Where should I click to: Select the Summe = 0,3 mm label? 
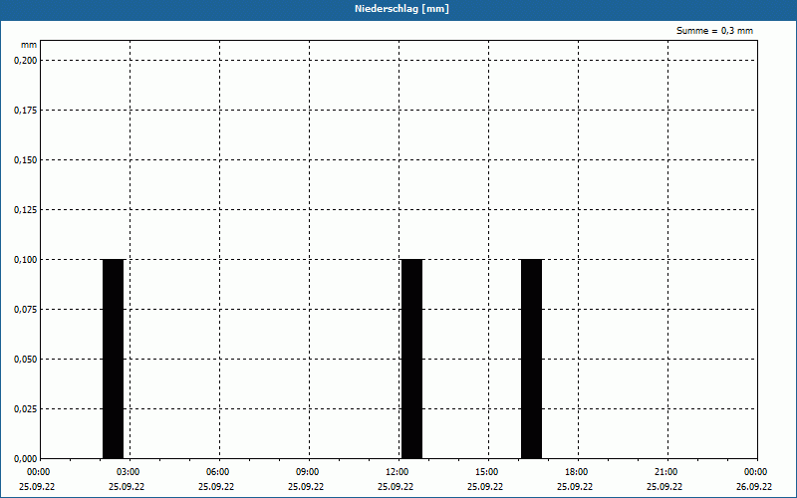click(714, 31)
